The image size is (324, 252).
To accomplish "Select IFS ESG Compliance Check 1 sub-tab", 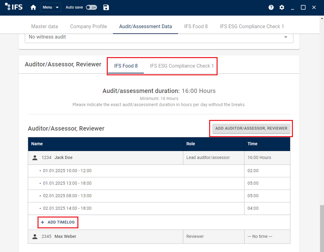I will coord(182,66).
